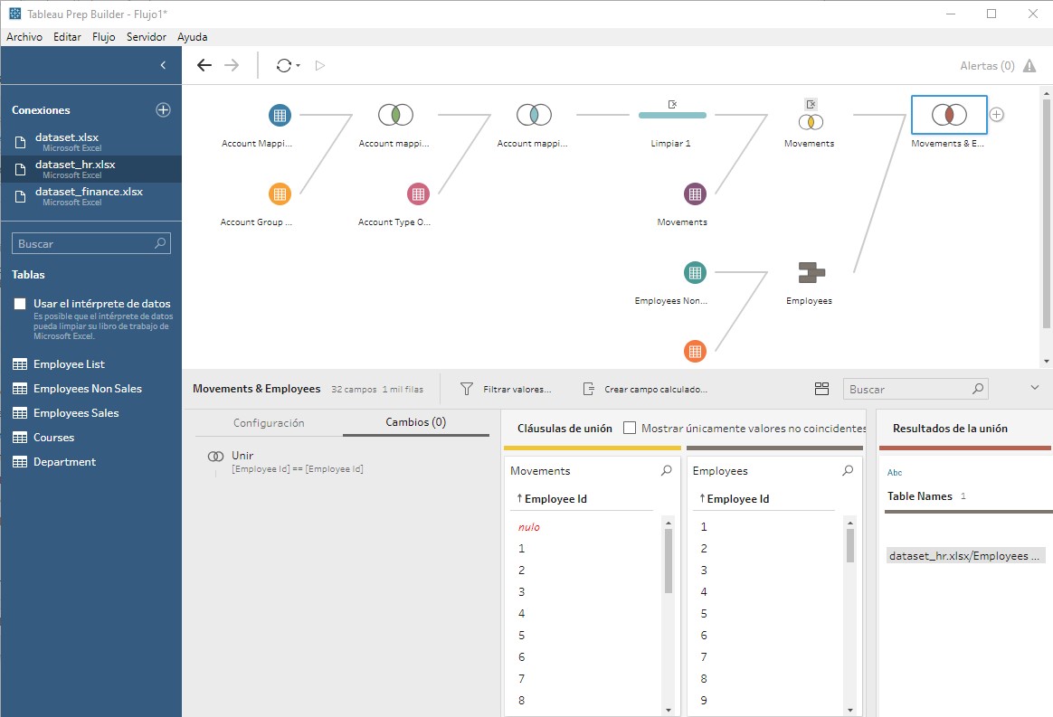Viewport: 1053px width, 717px height.
Task: Add a new connection with plus icon
Action: [x=163, y=110]
